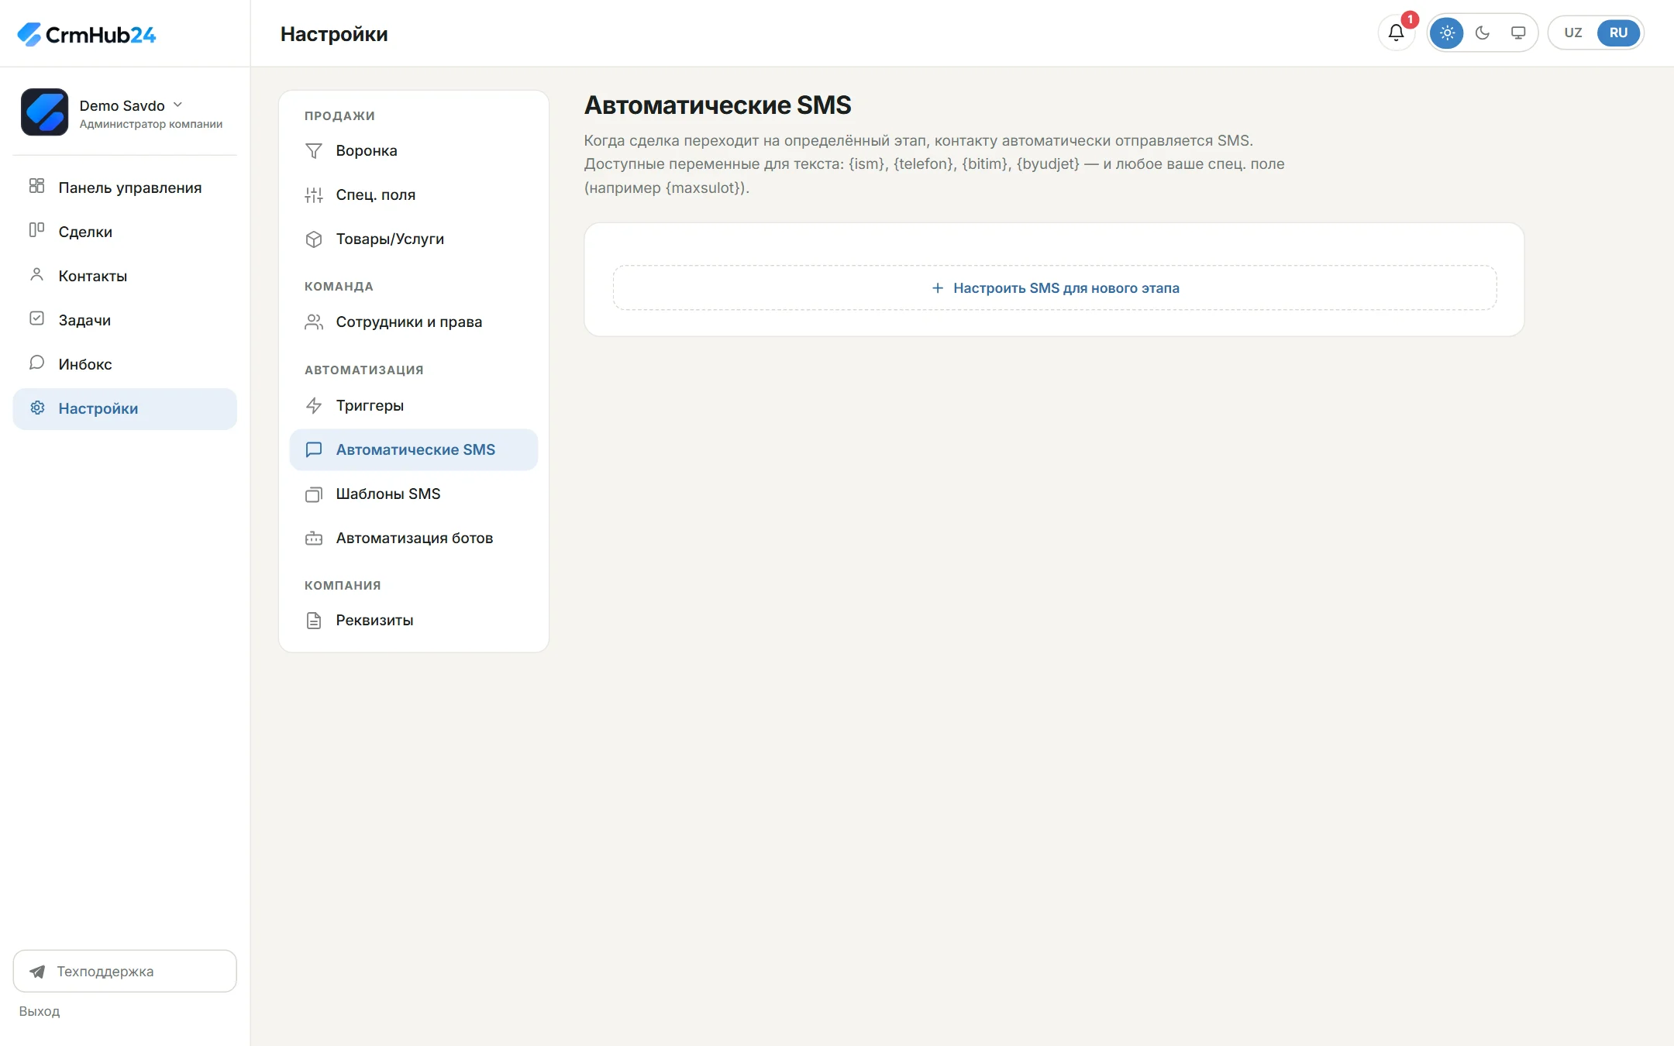1674x1046 pixels.
Task: Select system theme monitor icon
Action: coord(1518,33)
